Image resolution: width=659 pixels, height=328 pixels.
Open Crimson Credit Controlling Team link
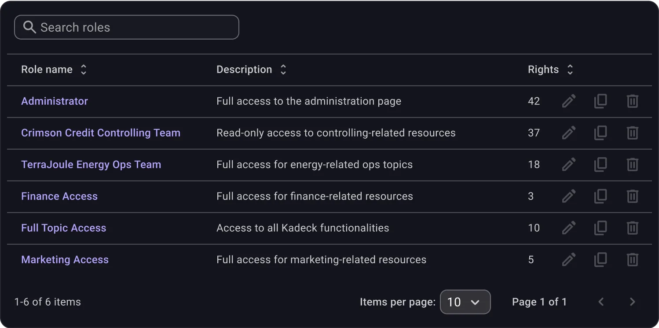101,133
